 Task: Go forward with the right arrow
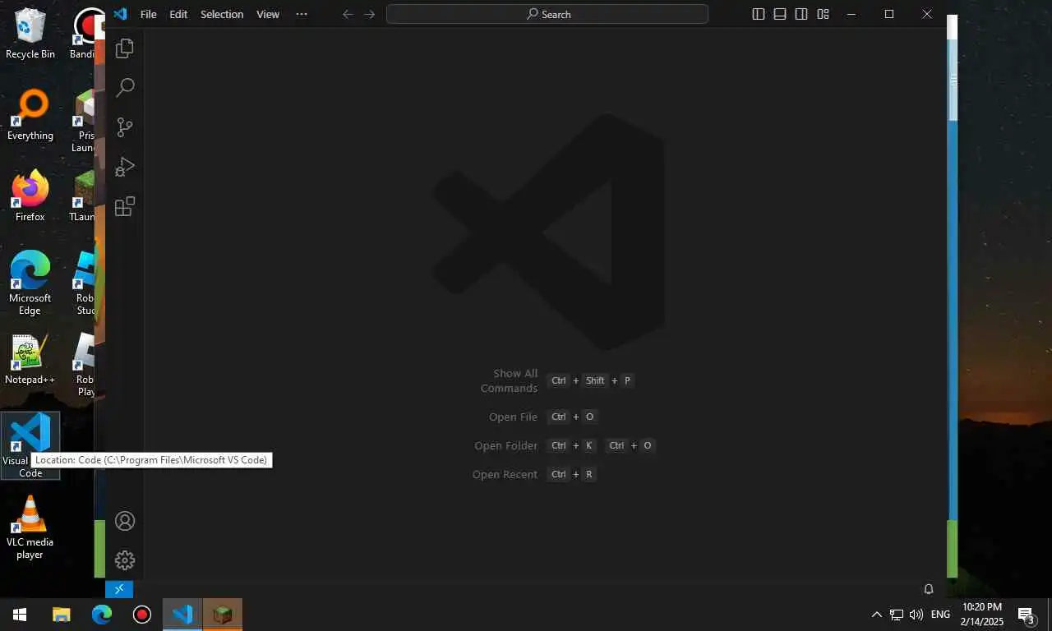370,14
